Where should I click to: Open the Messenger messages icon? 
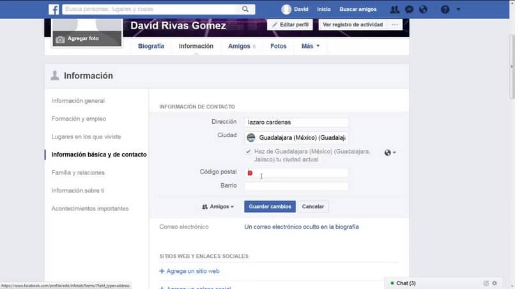click(x=409, y=9)
